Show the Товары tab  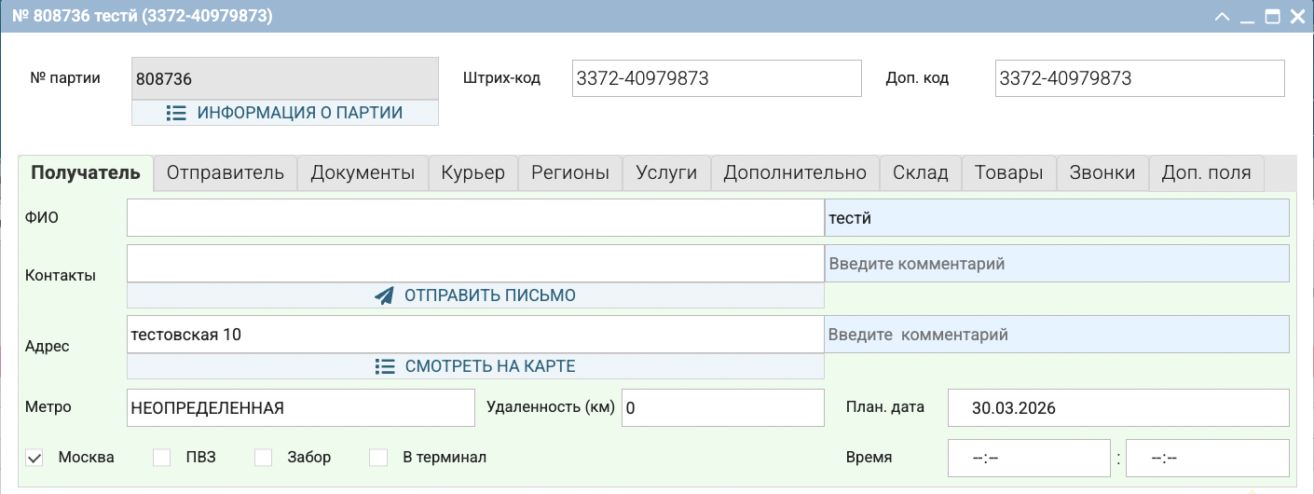coord(1008,173)
